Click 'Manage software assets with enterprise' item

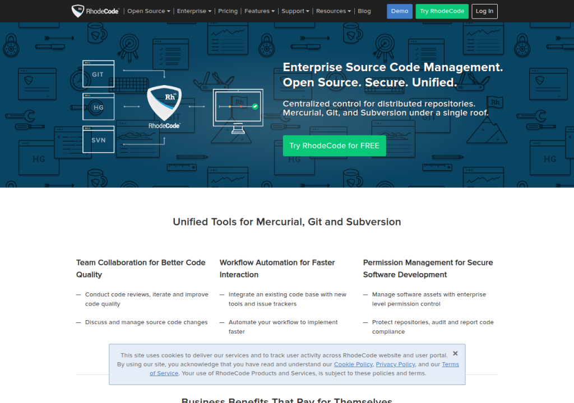point(429,299)
